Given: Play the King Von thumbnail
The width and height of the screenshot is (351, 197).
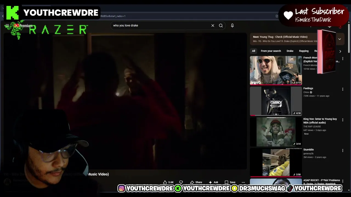Looking at the screenshot, I should (276, 132).
